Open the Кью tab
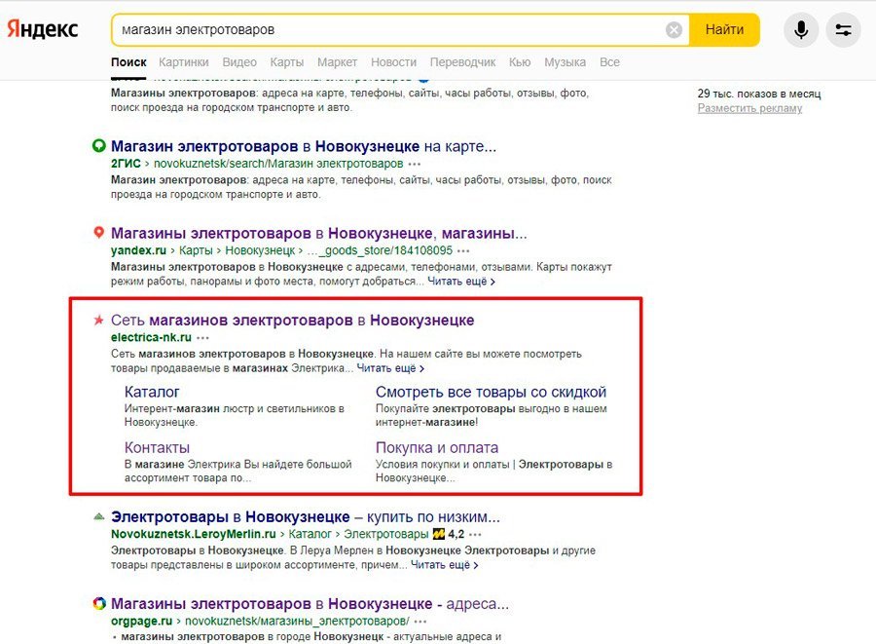The image size is (876, 644). [x=520, y=62]
